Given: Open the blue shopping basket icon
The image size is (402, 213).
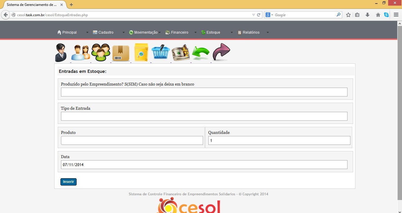Looking at the screenshot, I should 161,53.
